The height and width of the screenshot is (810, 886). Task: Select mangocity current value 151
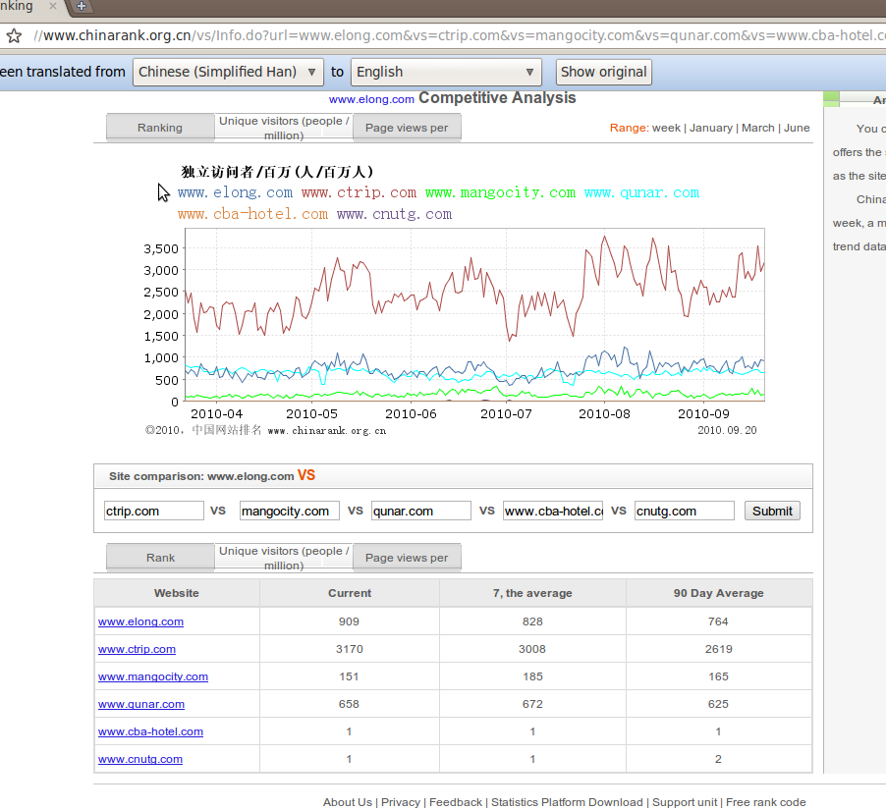pyautogui.click(x=350, y=676)
